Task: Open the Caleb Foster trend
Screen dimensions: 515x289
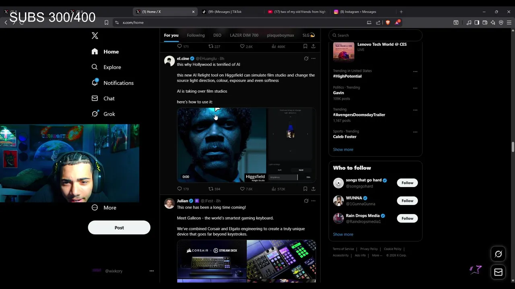Action: pos(345,137)
